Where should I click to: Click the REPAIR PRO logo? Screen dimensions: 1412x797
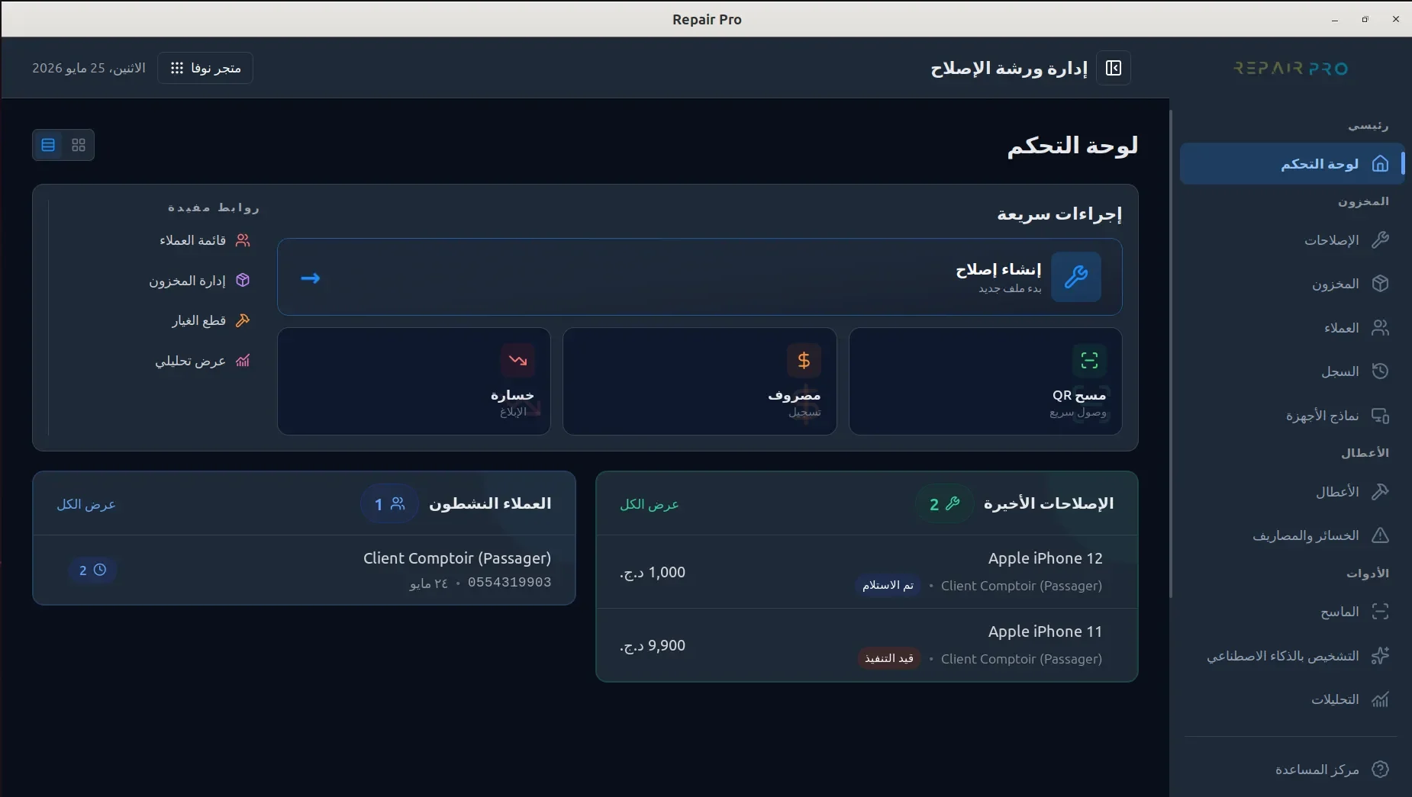1291,69
